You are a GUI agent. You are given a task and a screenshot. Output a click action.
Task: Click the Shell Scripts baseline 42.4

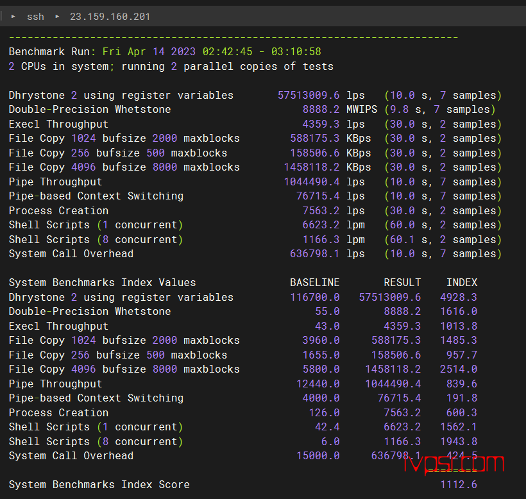point(327,427)
